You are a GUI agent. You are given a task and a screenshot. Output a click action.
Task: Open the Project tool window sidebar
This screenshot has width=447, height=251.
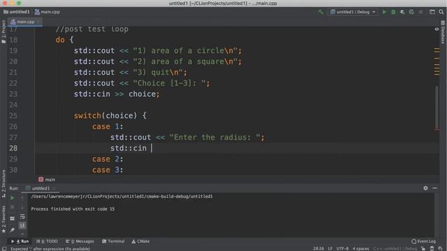[3, 31]
